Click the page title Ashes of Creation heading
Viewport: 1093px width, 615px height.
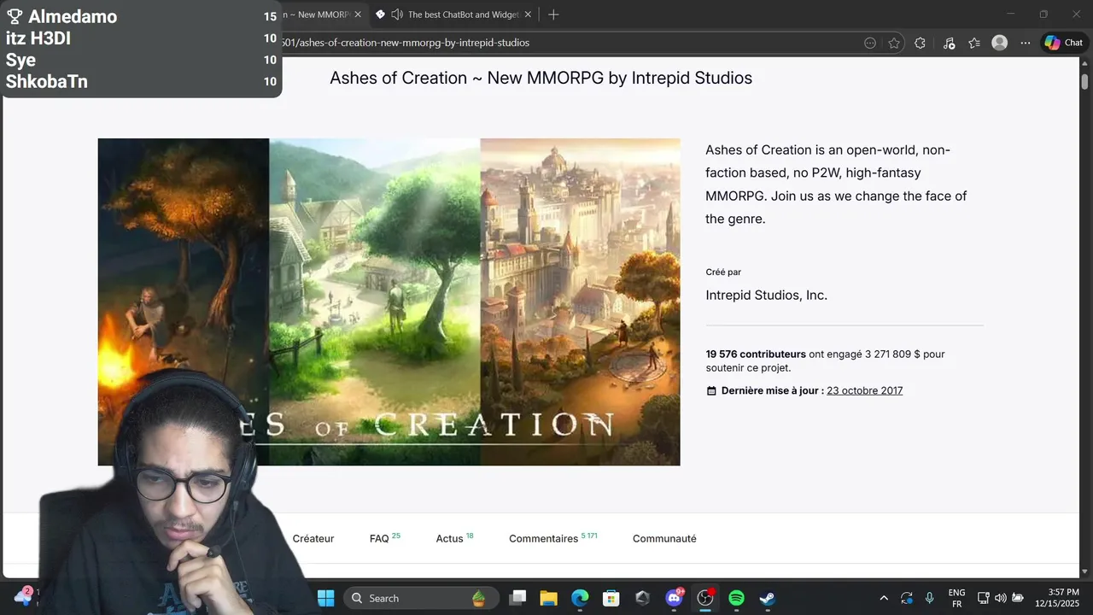pyautogui.click(x=541, y=79)
